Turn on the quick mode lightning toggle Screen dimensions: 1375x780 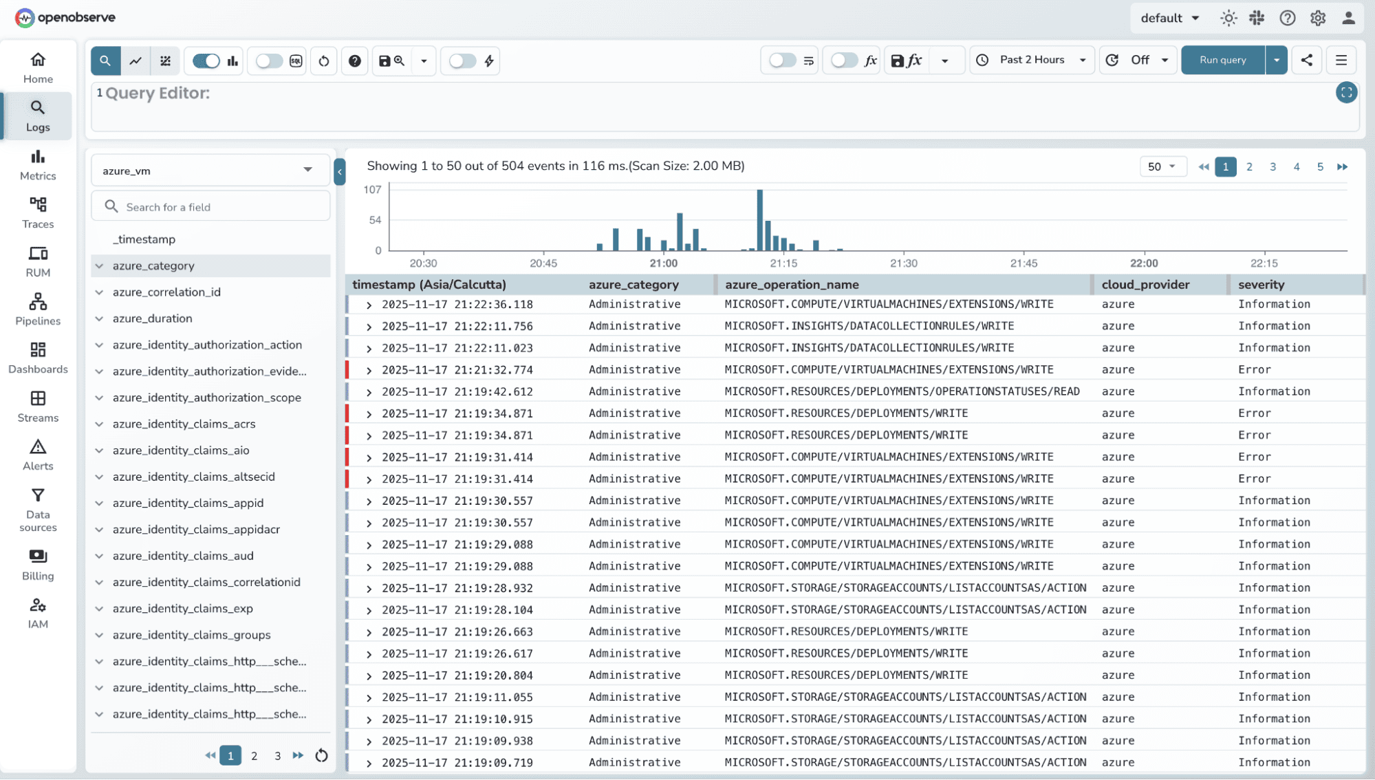click(462, 61)
